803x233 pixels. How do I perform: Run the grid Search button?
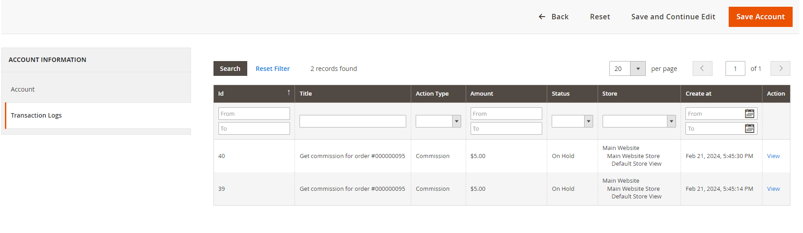tap(230, 69)
